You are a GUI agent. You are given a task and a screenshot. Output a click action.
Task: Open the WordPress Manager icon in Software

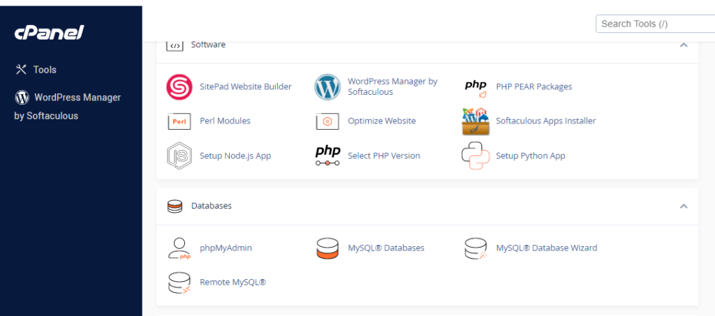[327, 87]
